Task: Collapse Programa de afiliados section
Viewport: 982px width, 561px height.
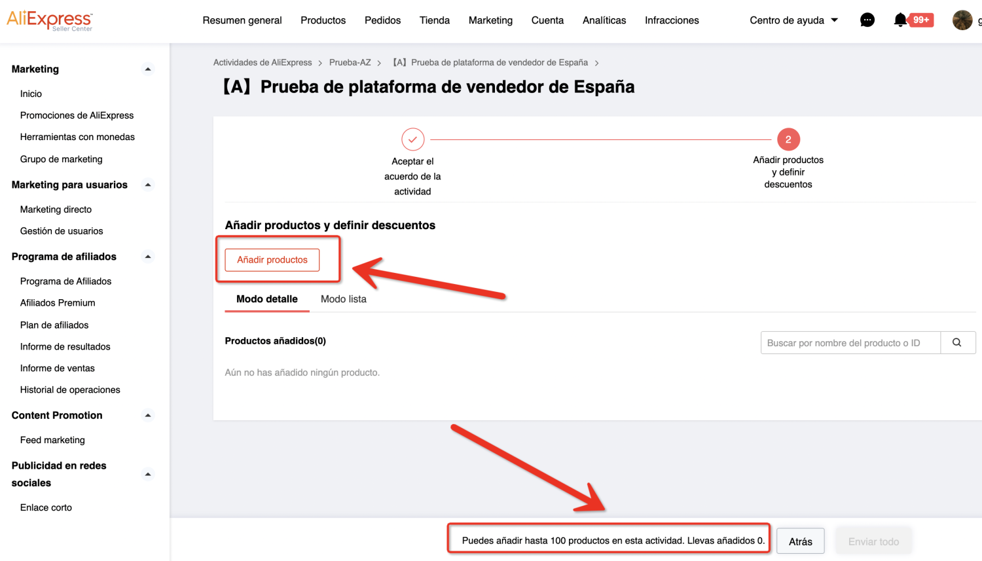Action: click(x=148, y=257)
